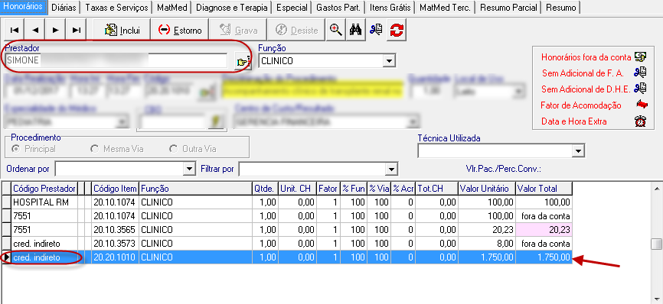Viewport: 663px width, 304px height.
Task: Switch to the Resumo Parcial tab
Action: tap(508, 8)
